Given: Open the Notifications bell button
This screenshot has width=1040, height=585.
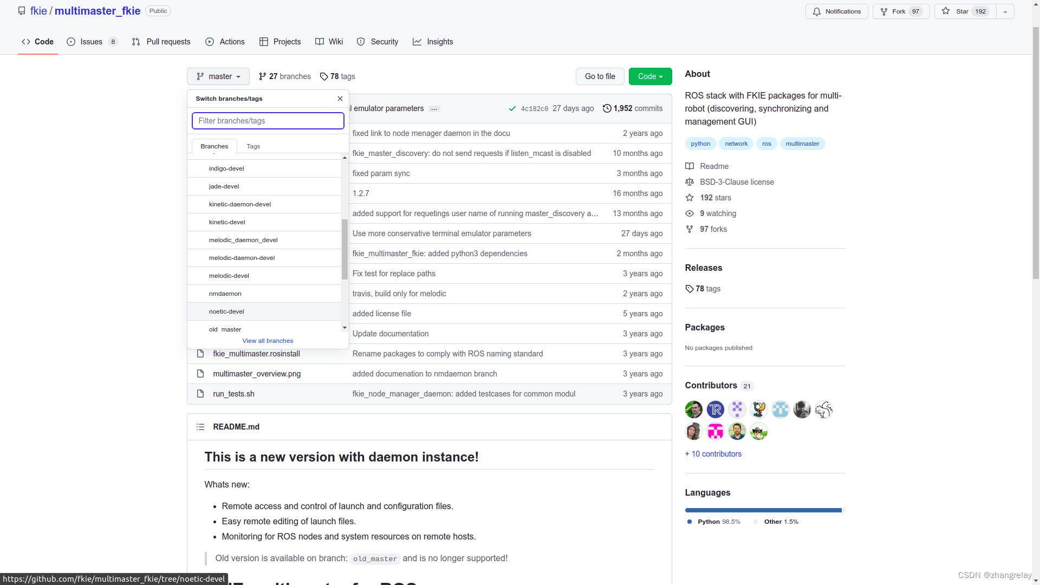Looking at the screenshot, I should (x=836, y=11).
